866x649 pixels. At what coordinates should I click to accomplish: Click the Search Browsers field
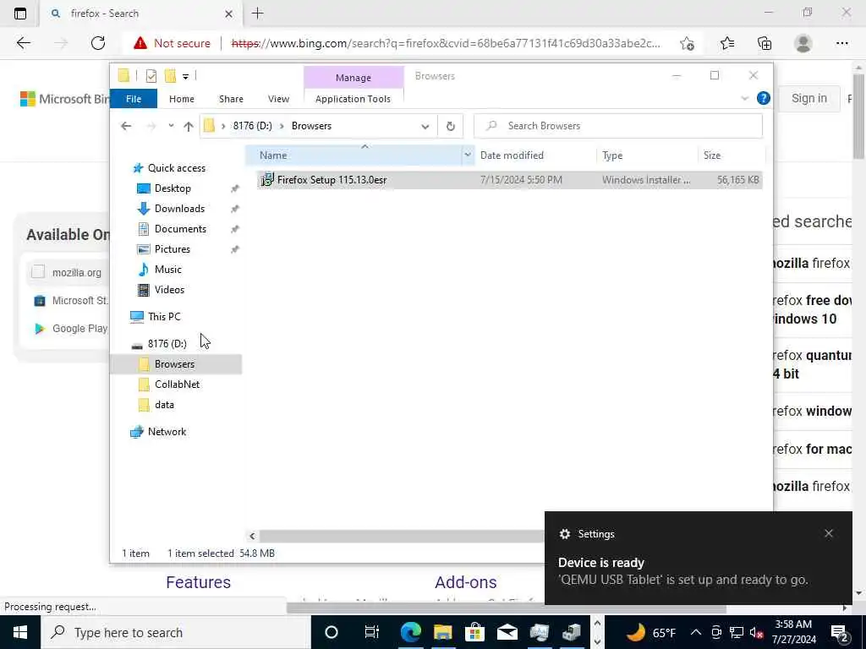click(618, 126)
